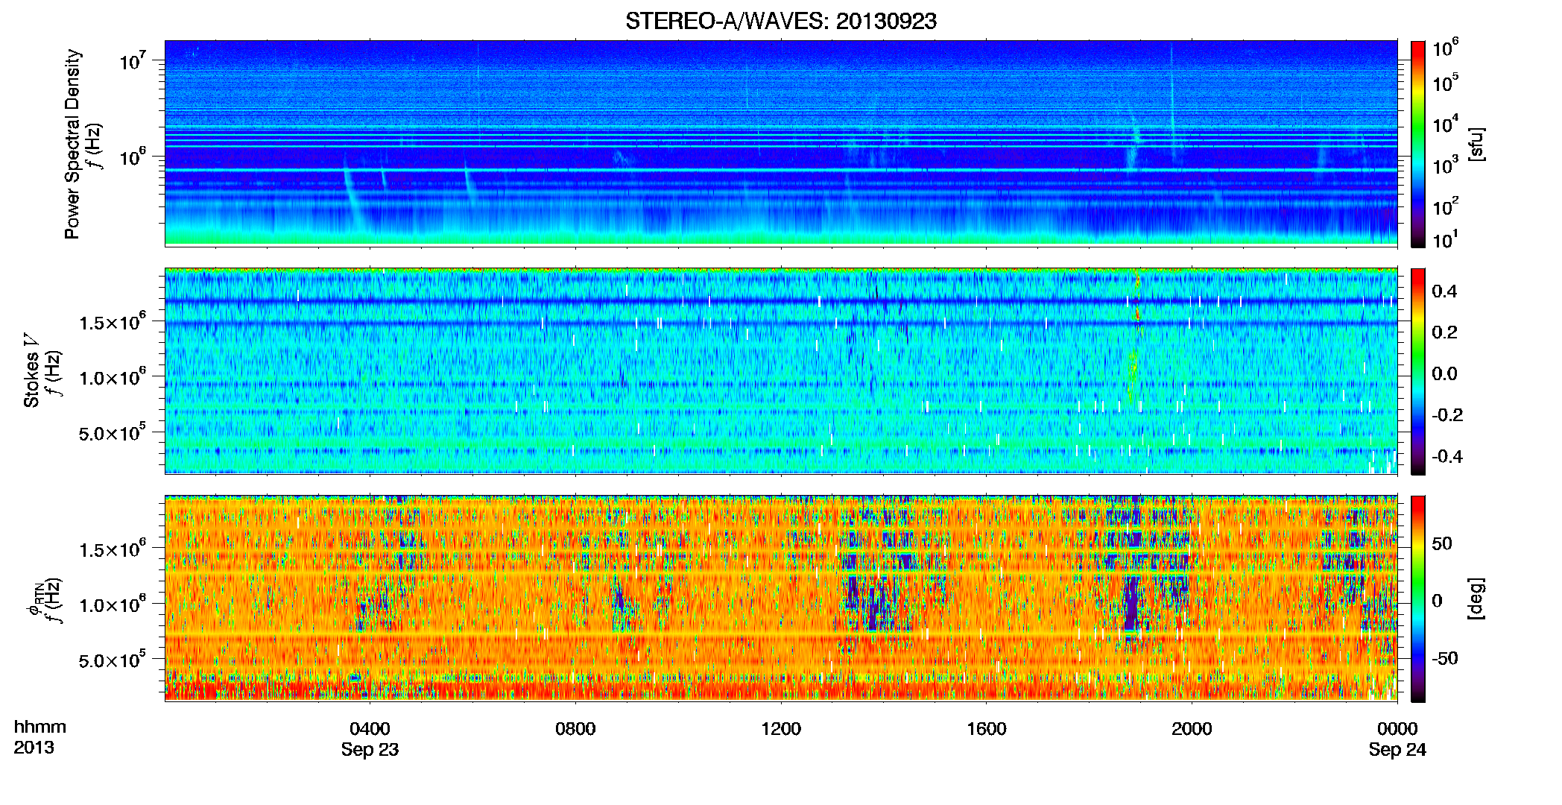
Task: Click 1.5×10^6 tick on Stokes V panel
Action: (x=112, y=322)
